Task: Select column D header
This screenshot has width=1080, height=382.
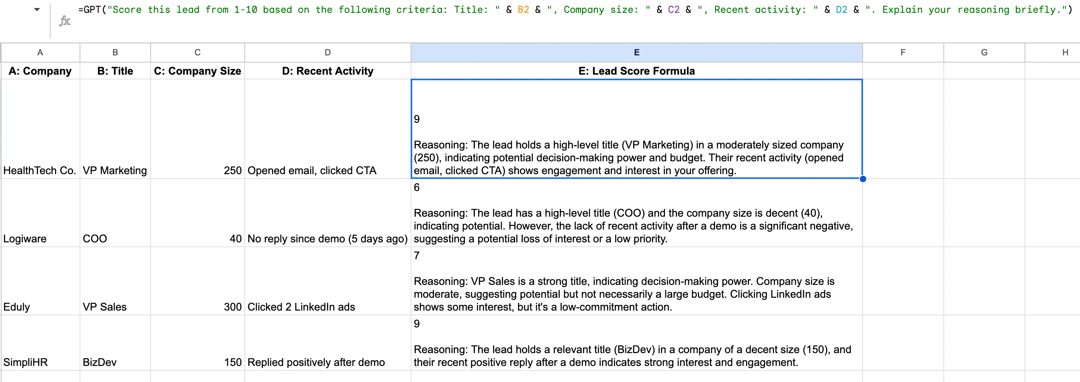Action: click(327, 52)
